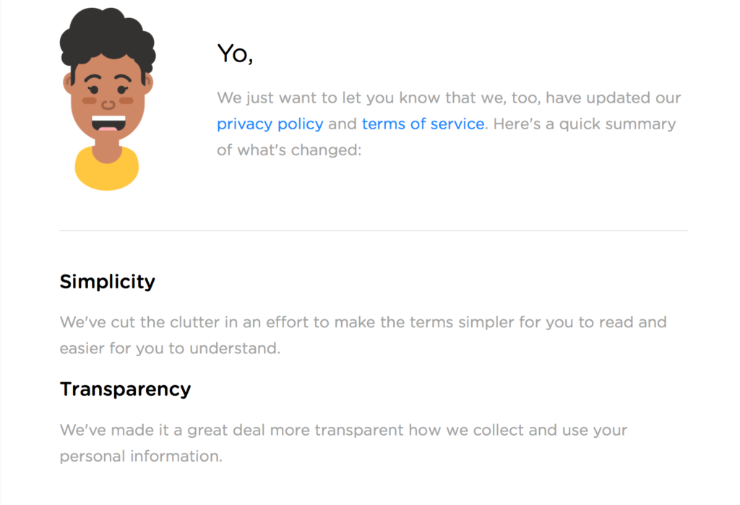Click the avatar's neck
This screenshot has width=740, height=505.
point(107,150)
